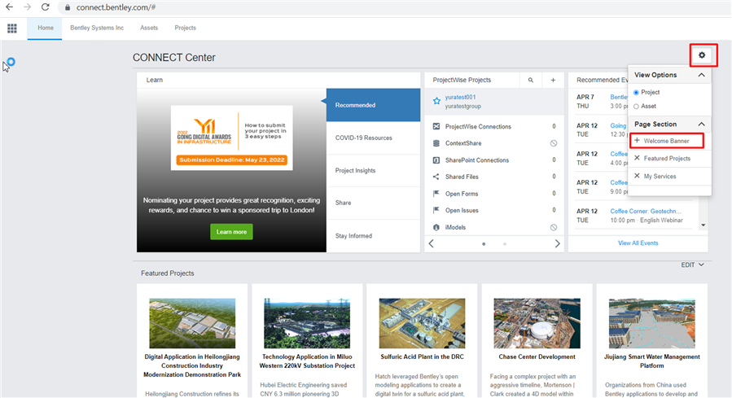The height and width of the screenshot is (398, 732).
Task: Click the My Services menu entry
Action: (660, 177)
